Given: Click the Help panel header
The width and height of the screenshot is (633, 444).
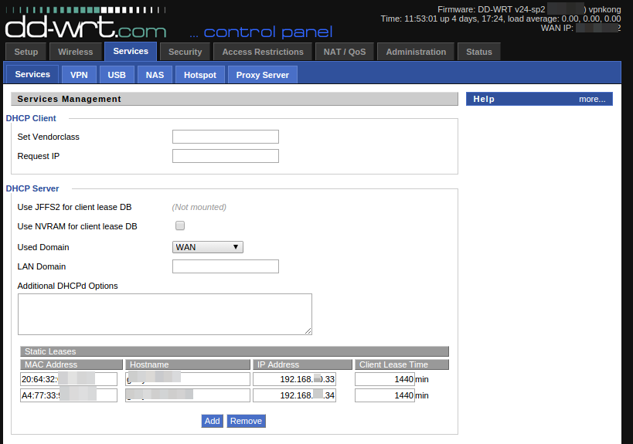Looking at the screenshot, I should tap(539, 99).
